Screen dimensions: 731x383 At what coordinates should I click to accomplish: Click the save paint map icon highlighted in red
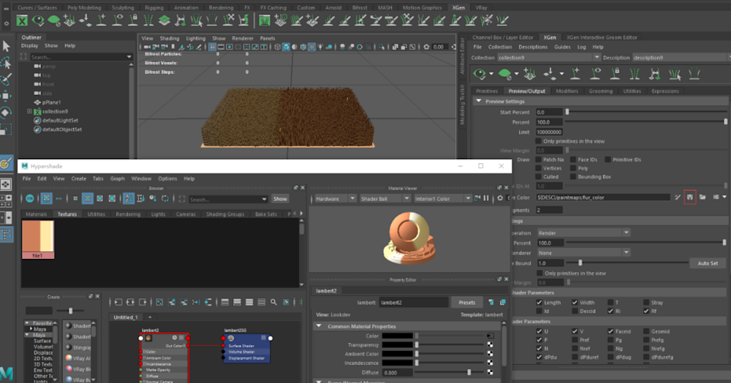coord(689,197)
